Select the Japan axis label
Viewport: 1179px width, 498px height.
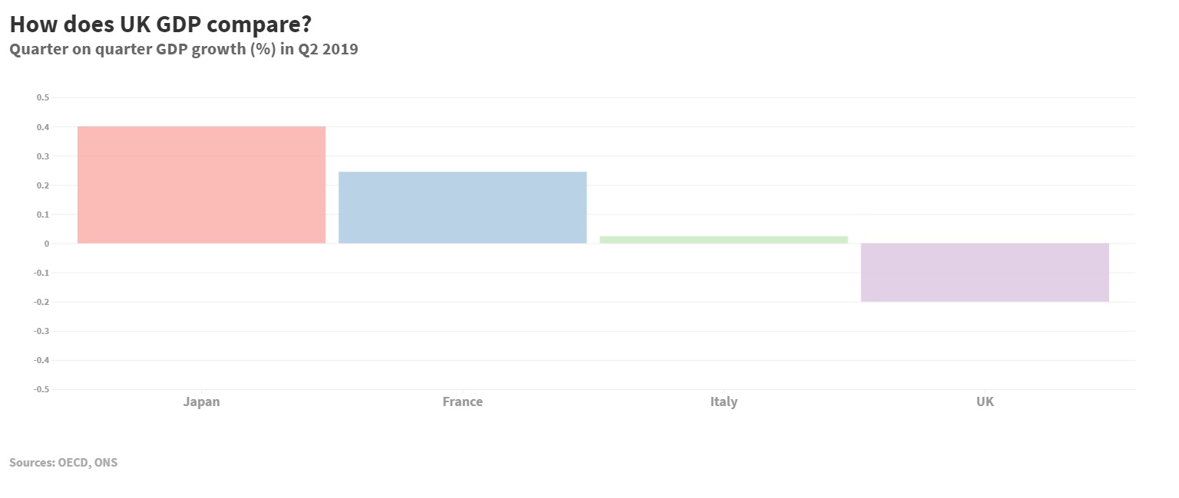point(201,401)
